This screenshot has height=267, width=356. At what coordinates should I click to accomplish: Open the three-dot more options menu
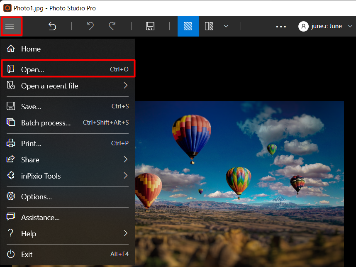pyautogui.click(x=281, y=27)
